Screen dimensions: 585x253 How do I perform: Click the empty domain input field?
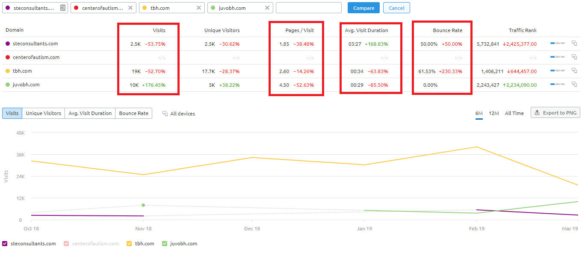click(x=309, y=8)
